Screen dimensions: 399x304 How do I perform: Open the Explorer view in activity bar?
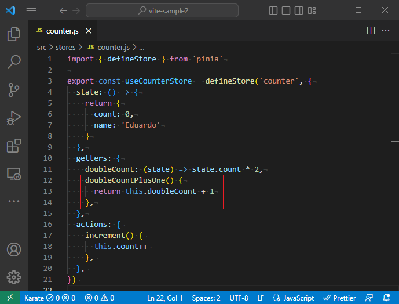click(x=14, y=34)
